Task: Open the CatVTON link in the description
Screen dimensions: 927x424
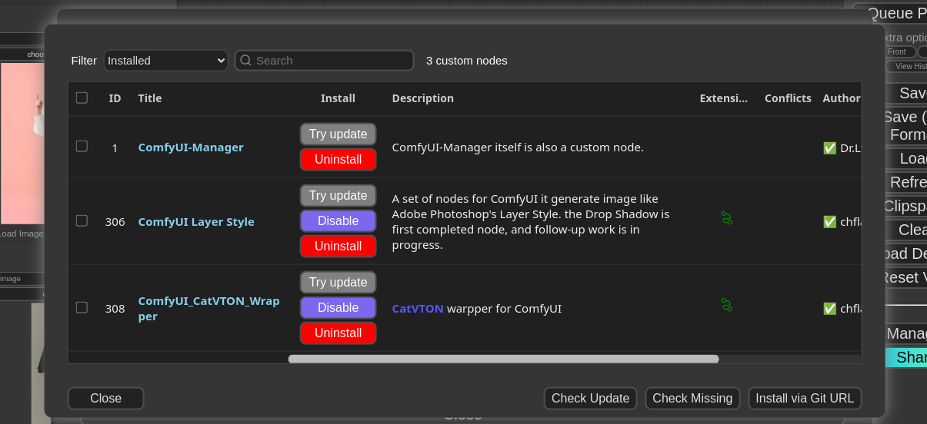Action: pyautogui.click(x=418, y=309)
